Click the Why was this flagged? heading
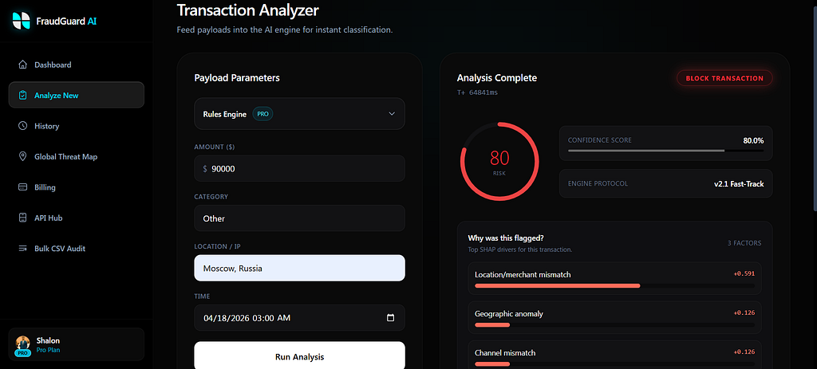The height and width of the screenshot is (369, 817). coord(506,238)
